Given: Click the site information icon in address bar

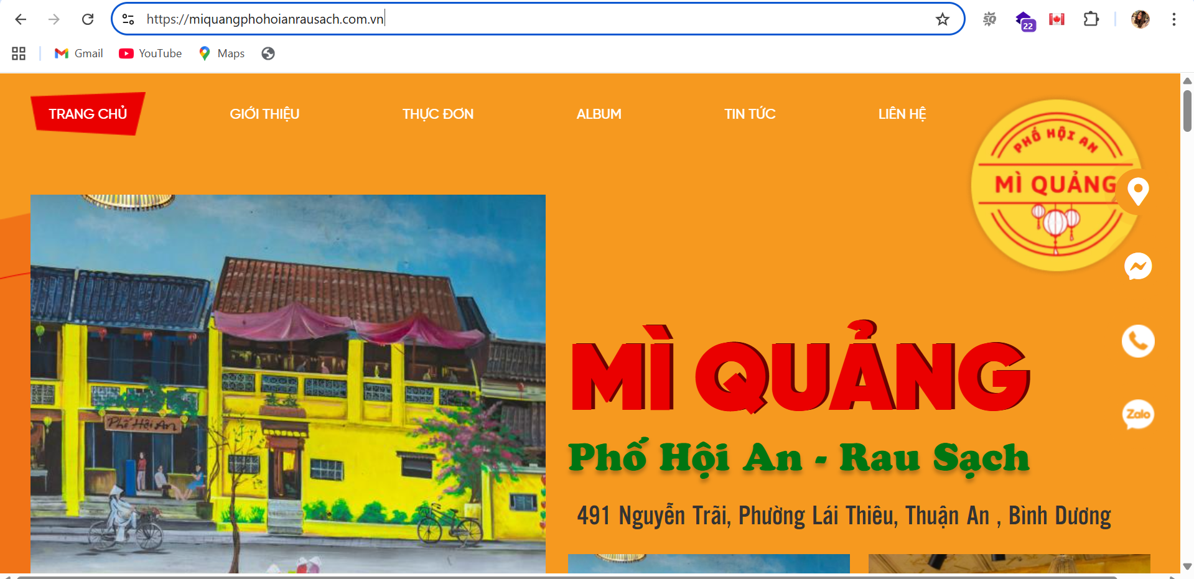Looking at the screenshot, I should point(128,19).
